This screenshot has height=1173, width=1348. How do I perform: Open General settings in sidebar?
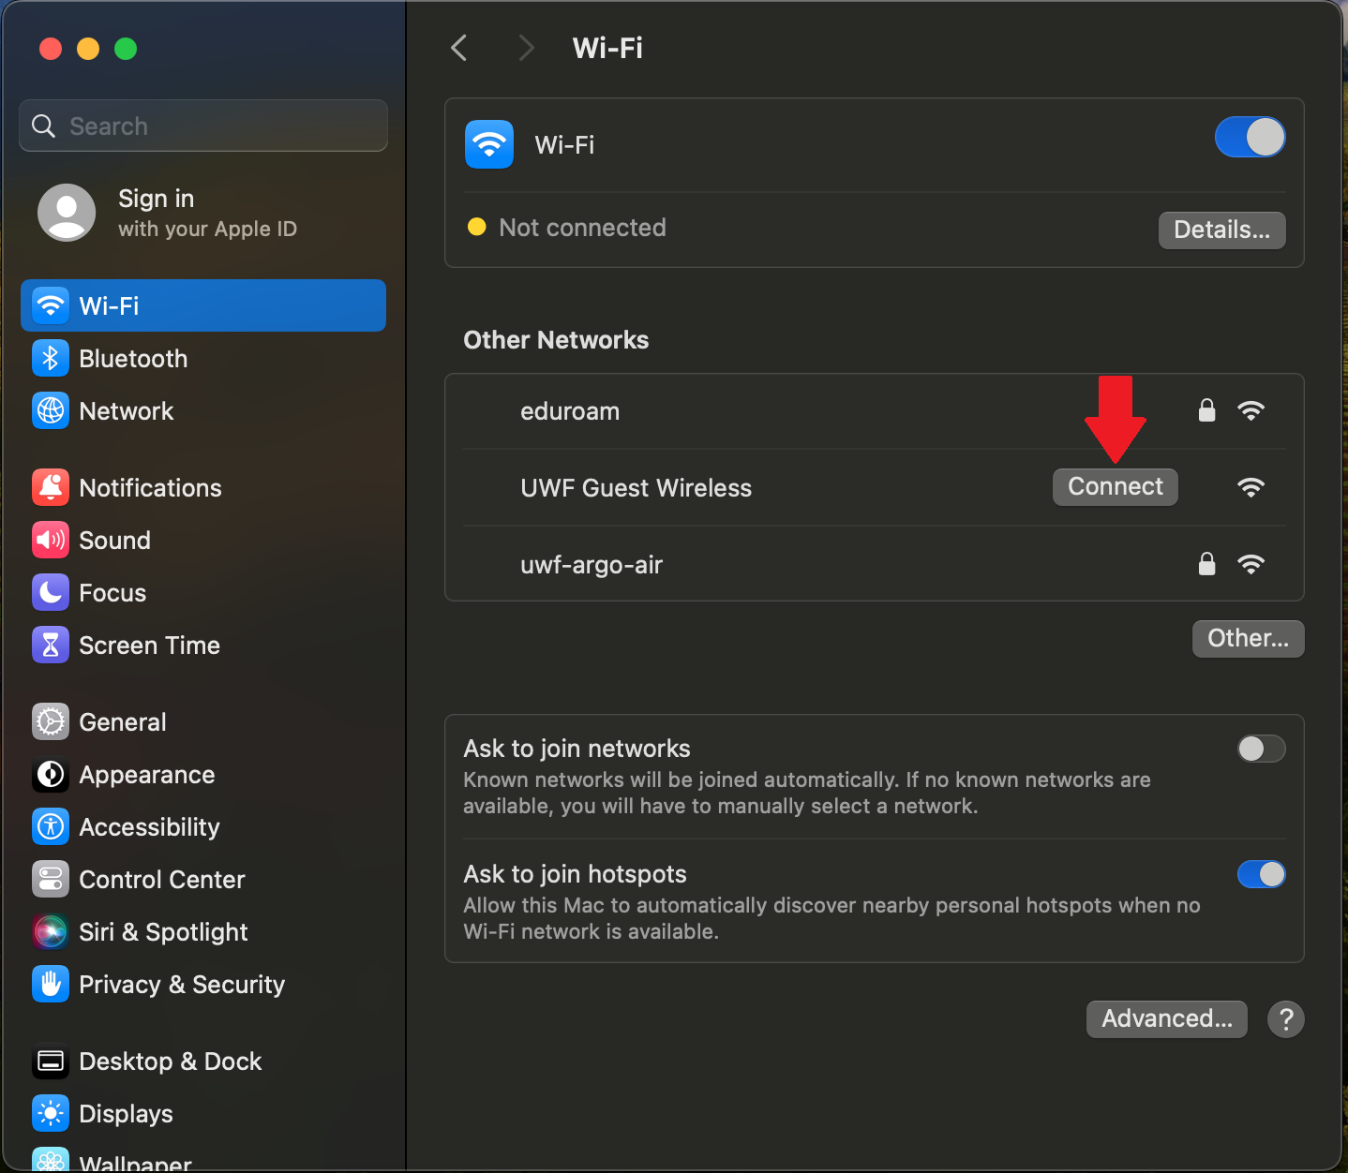[x=203, y=721]
